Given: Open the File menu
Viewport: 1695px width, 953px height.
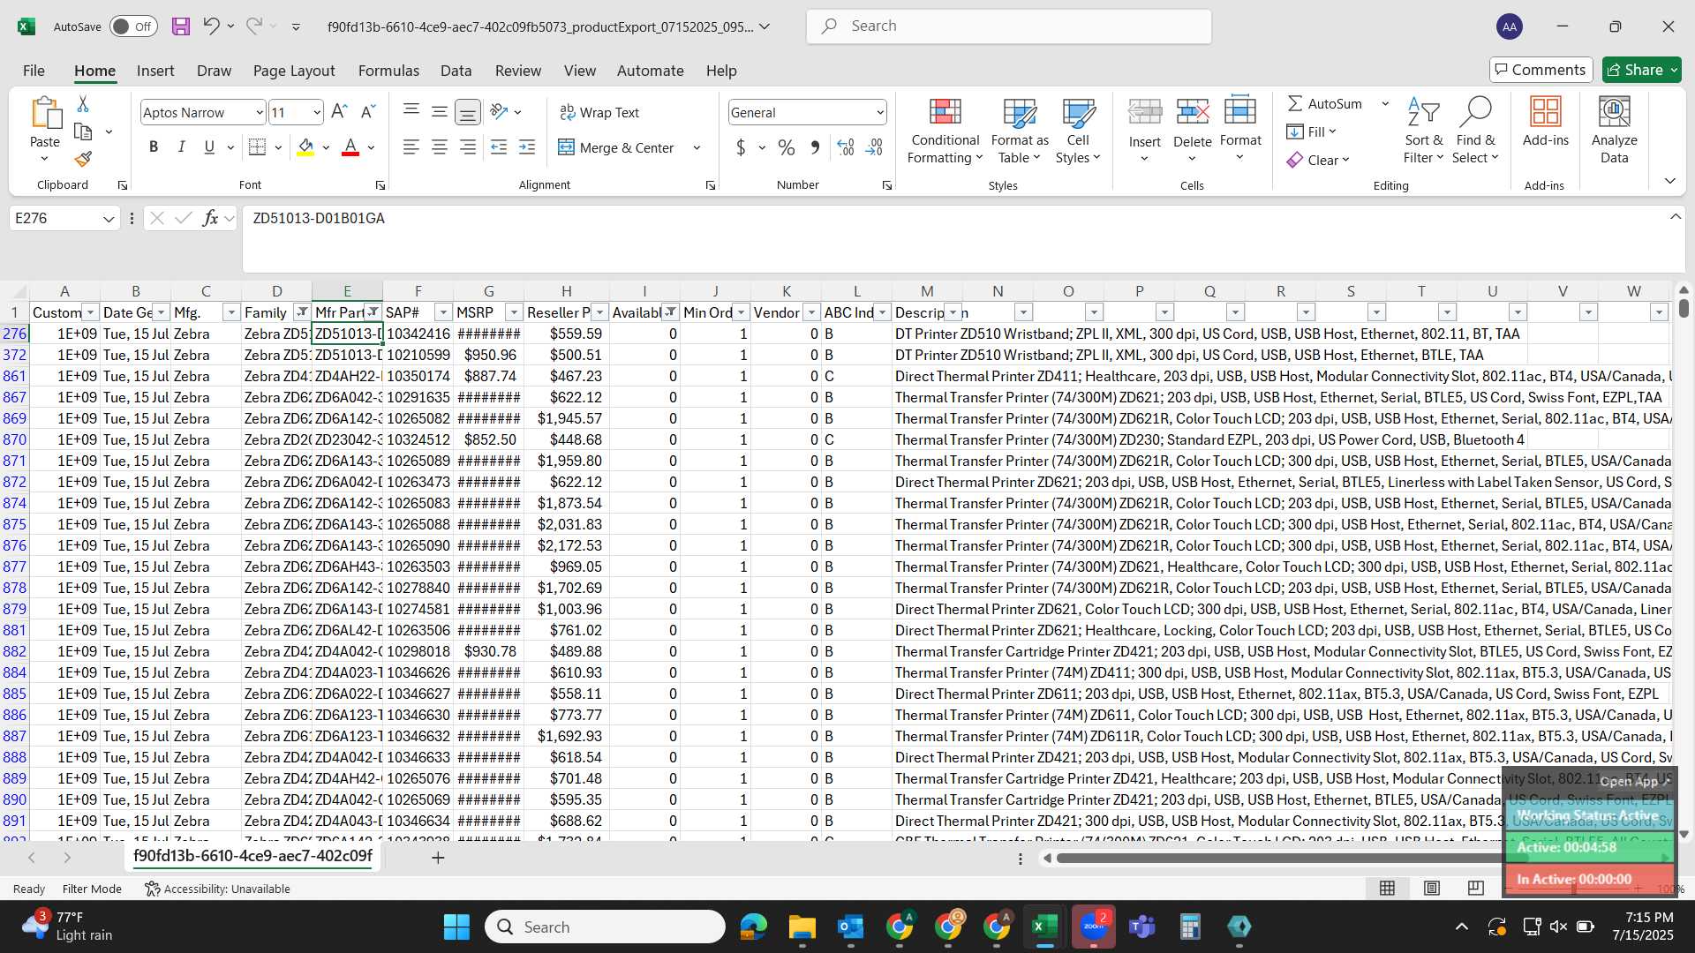Looking at the screenshot, I should tap(34, 70).
